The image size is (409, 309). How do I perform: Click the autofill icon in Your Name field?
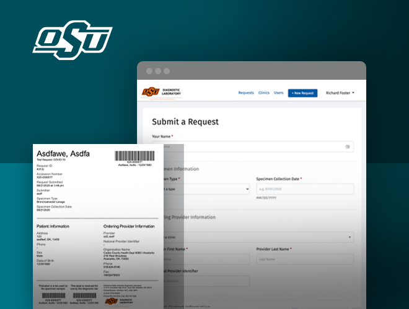348,146
